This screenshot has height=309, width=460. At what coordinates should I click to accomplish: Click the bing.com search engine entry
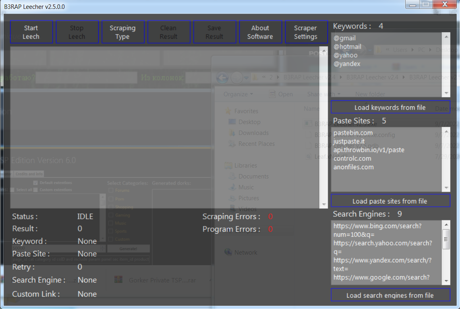click(377, 230)
